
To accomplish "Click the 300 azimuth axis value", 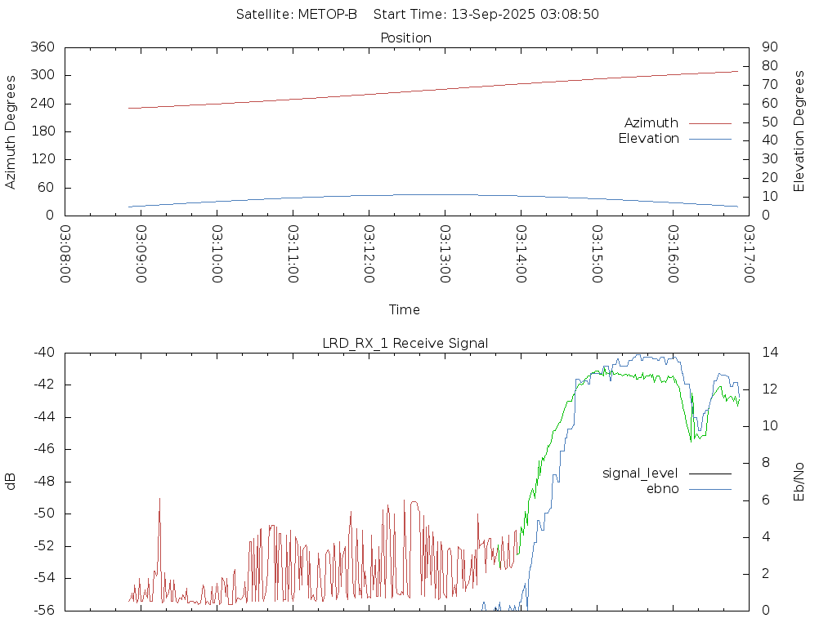I will (43, 74).
